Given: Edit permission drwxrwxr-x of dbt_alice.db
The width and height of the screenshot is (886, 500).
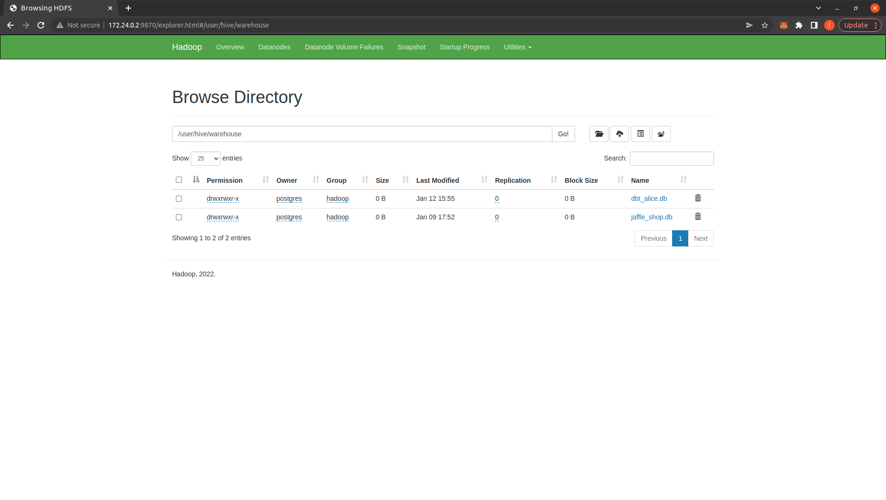Looking at the screenshot, I should (222, 198).
